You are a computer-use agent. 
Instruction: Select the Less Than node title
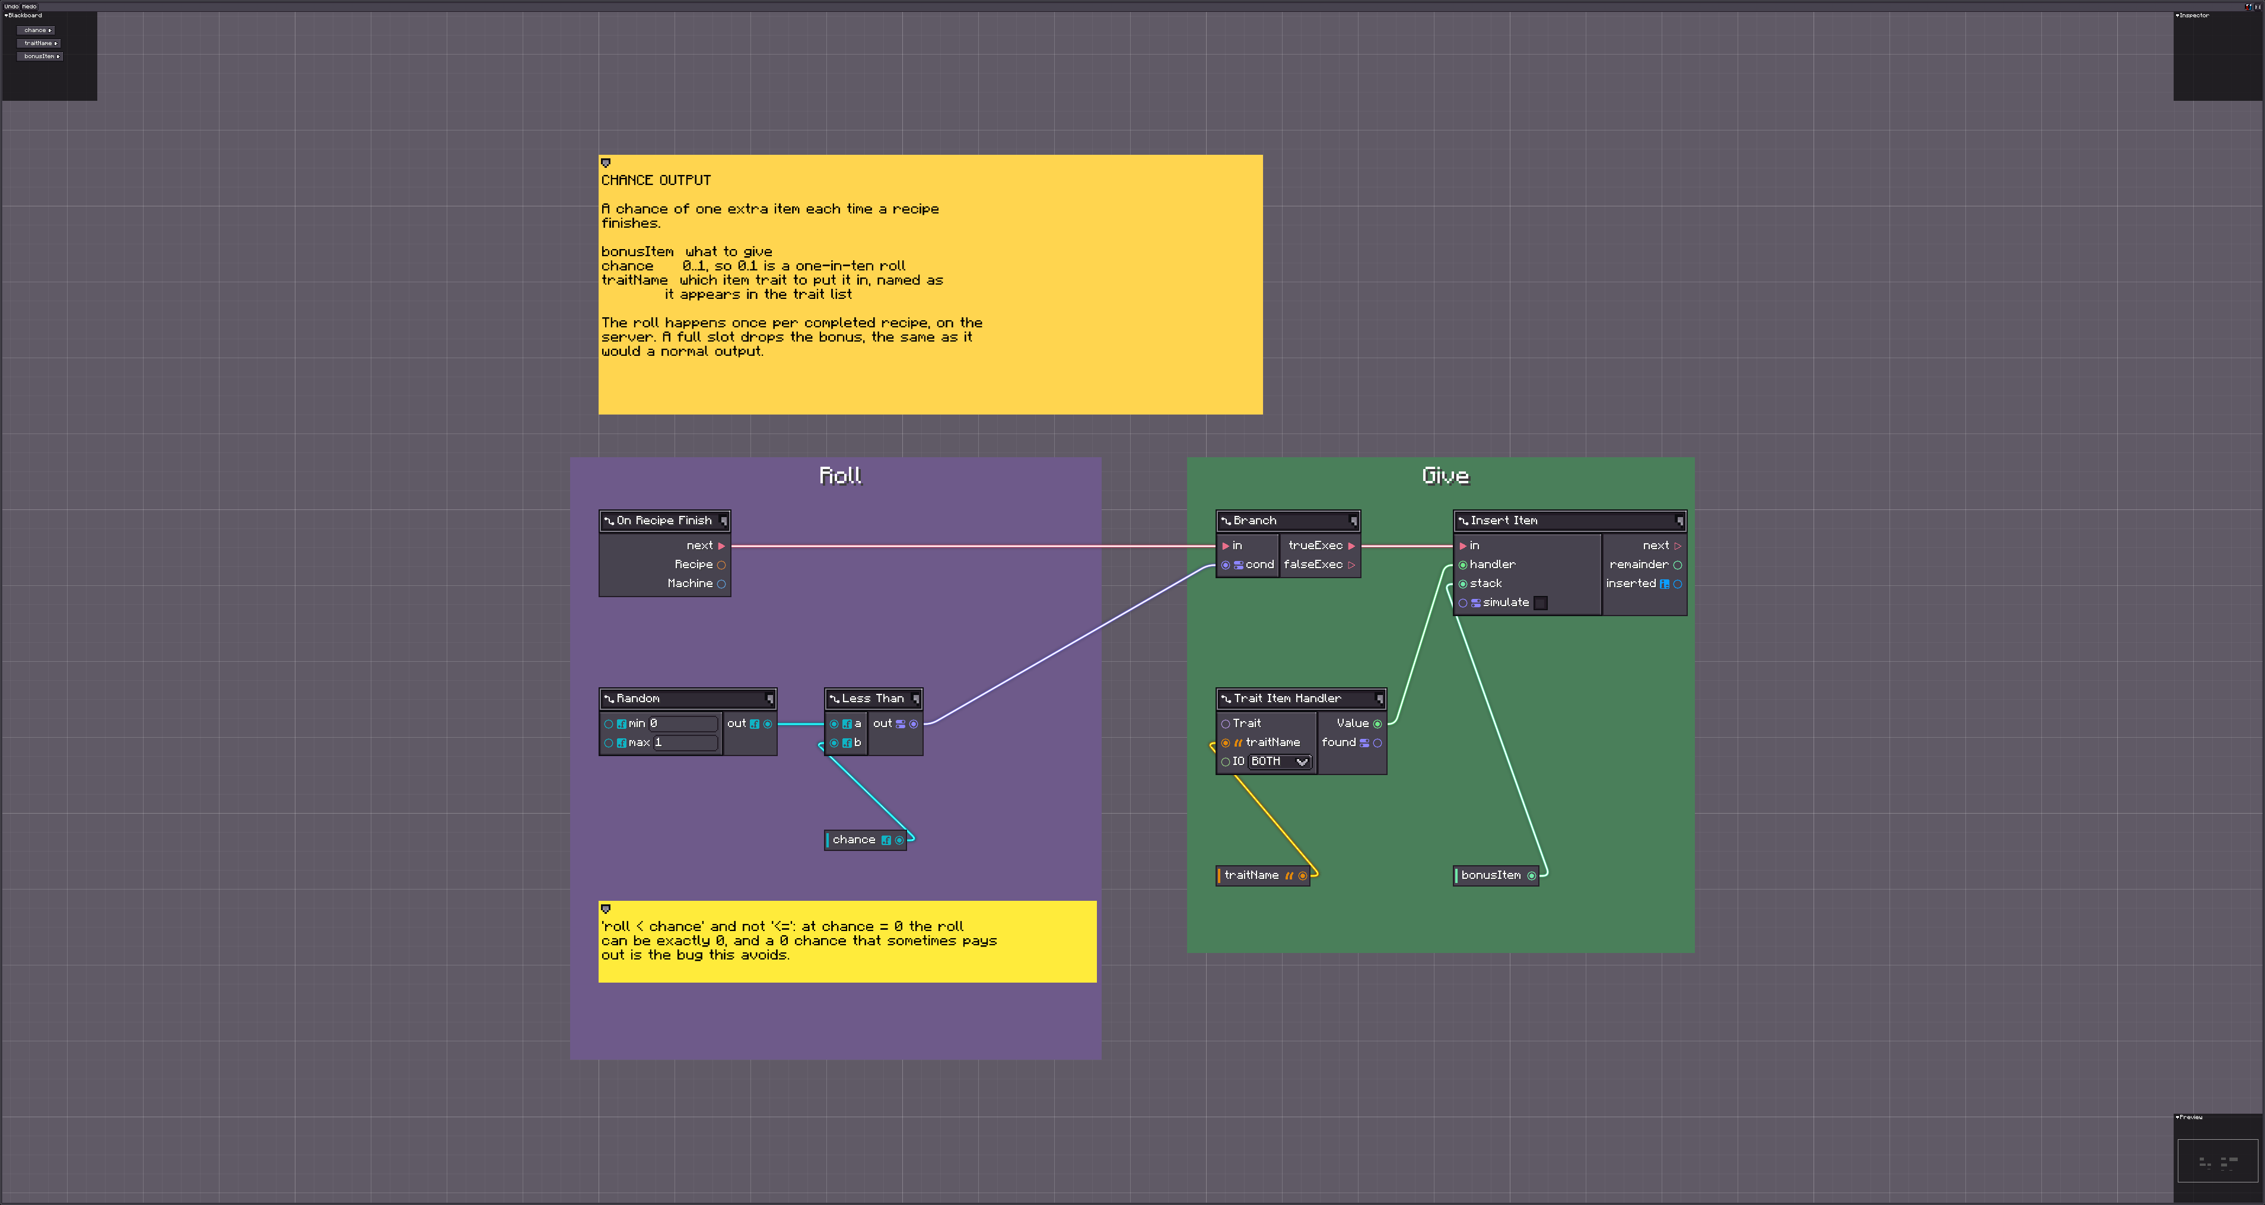tap(873, 699)
